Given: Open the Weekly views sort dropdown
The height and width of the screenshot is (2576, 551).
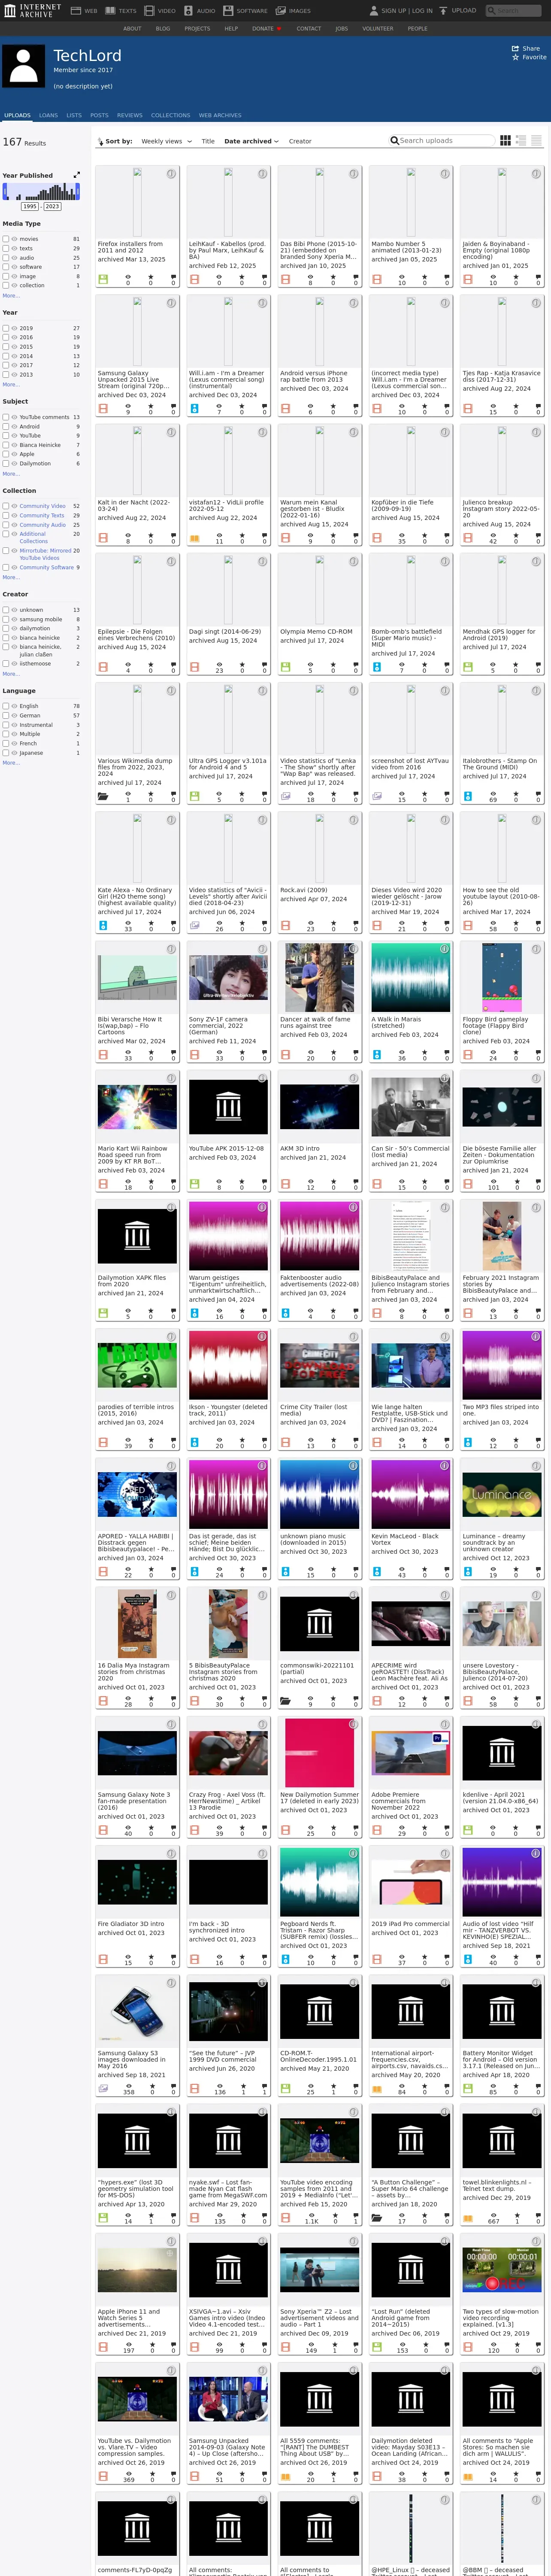Looking at the screenshot, I should click(166, 141).
